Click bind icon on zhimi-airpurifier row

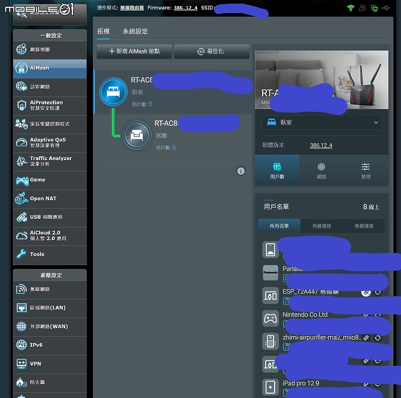point(366,338)
